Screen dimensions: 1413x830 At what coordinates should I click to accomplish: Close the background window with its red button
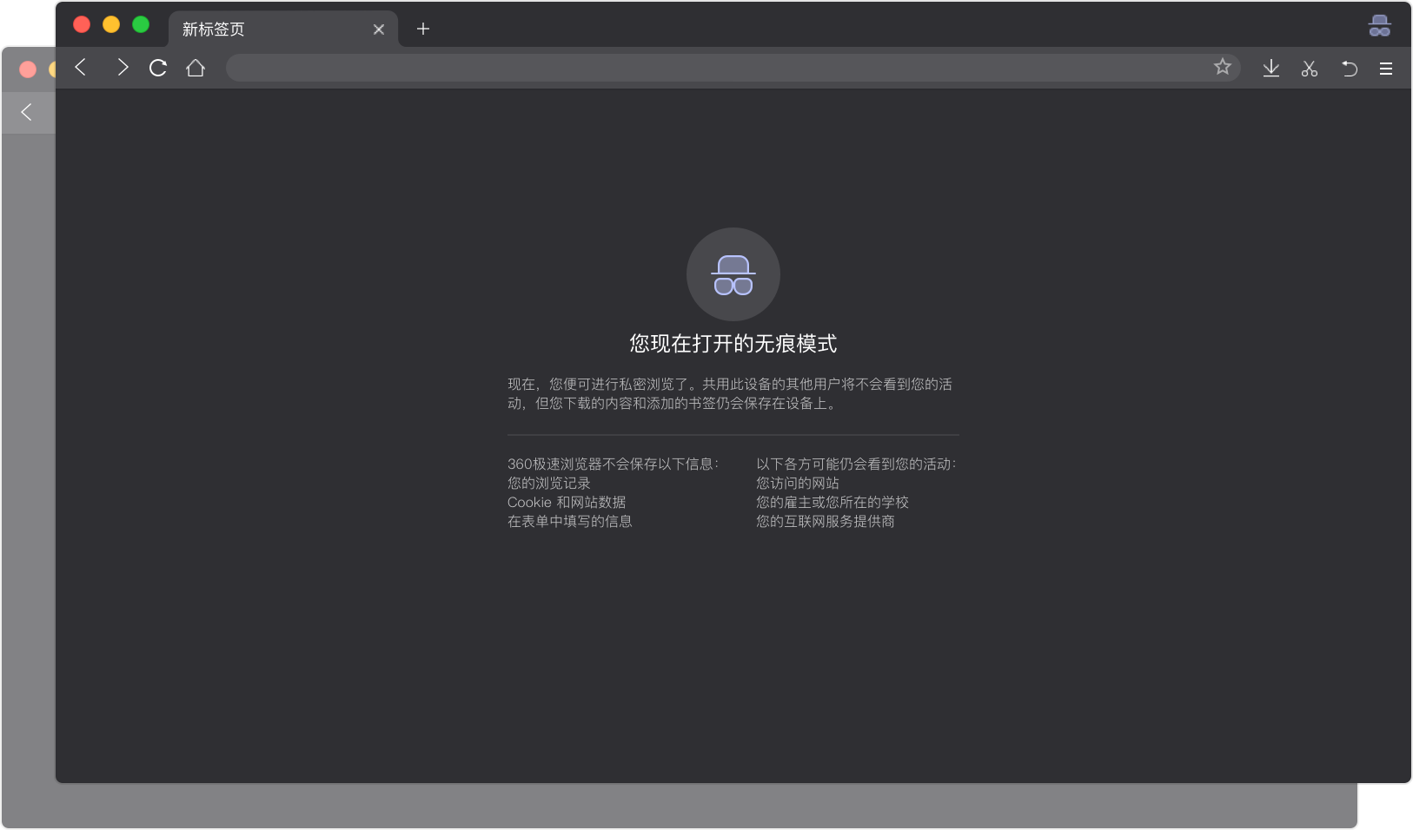point(26,69)
